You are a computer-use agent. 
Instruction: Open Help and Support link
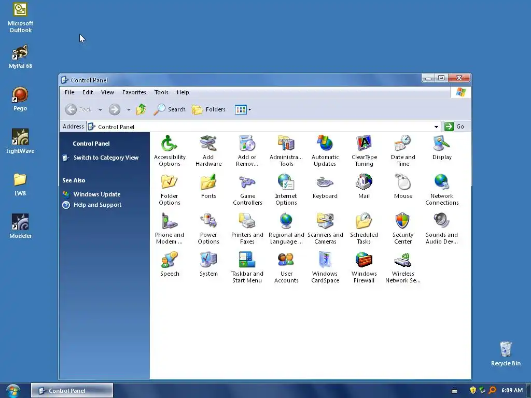(x=97, y=205)
